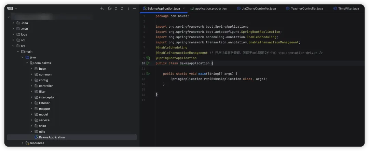
Task: Click the run gutter icon beside main method
Action: (148, 73)
